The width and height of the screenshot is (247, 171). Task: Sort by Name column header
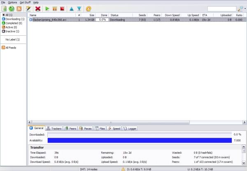pyautogui.click(x=52, y=15)
